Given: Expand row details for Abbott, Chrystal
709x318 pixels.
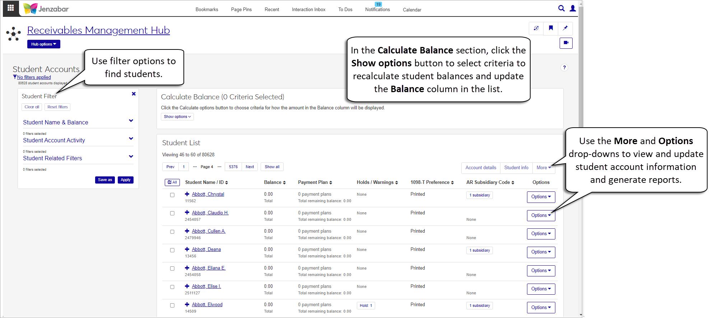Looking at the screenshot, I should pyautogui.click(x=187, y=194).
